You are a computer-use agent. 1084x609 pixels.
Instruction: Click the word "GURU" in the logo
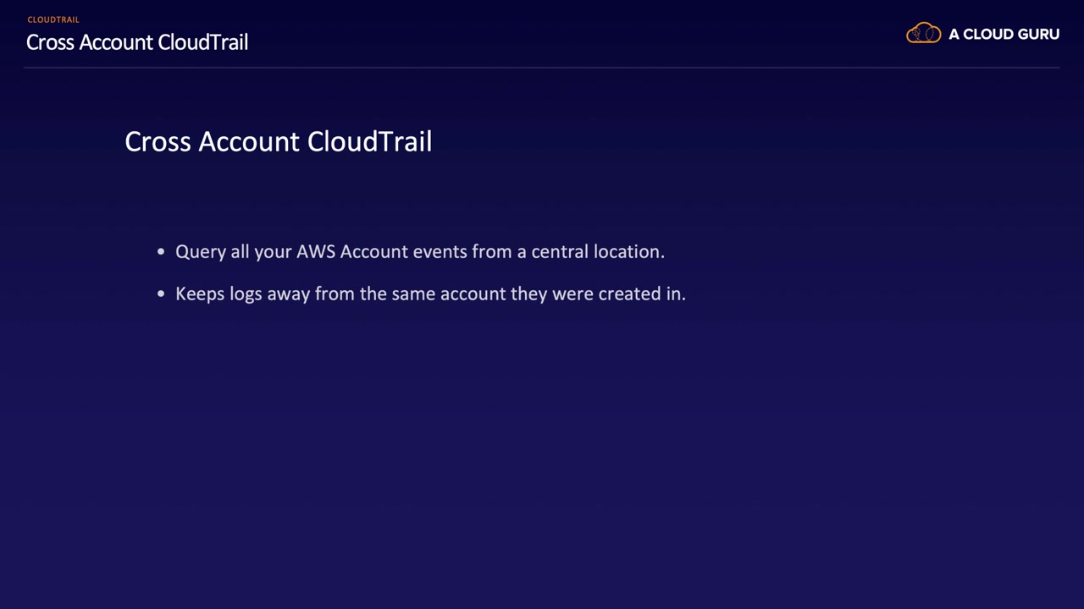click(x=1035, y=35)
